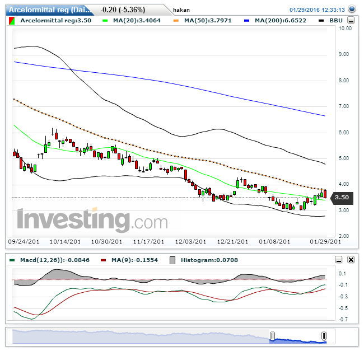Click the 10/30/201 date axis label
This screenshot has width=364, height=351.
pos(107,241)
